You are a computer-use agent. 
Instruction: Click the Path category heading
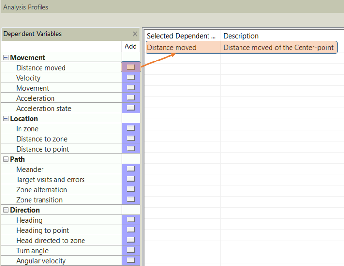click(17, 159)
